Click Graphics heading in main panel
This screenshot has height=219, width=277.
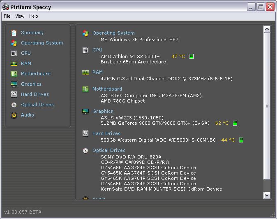103,111
